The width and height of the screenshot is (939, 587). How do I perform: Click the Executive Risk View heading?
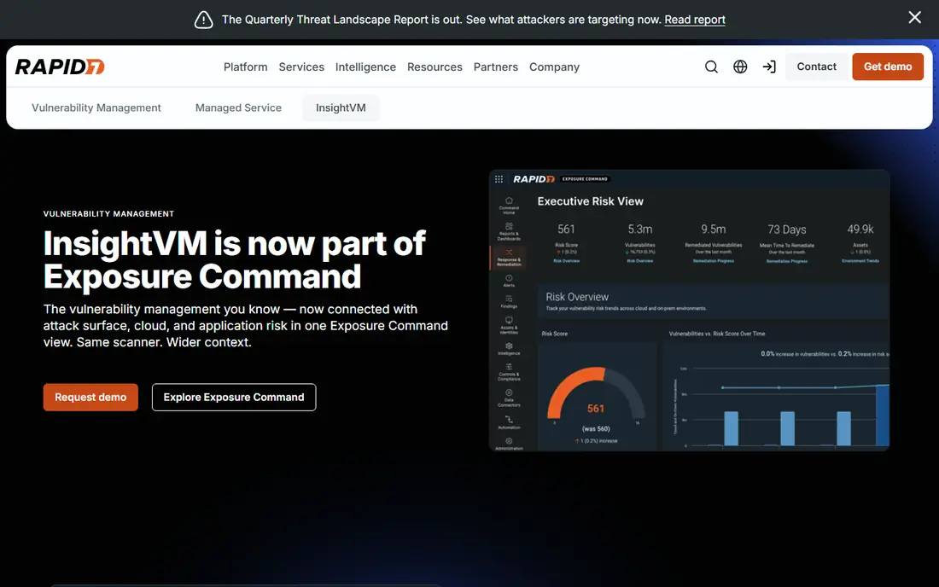[590, 201]
